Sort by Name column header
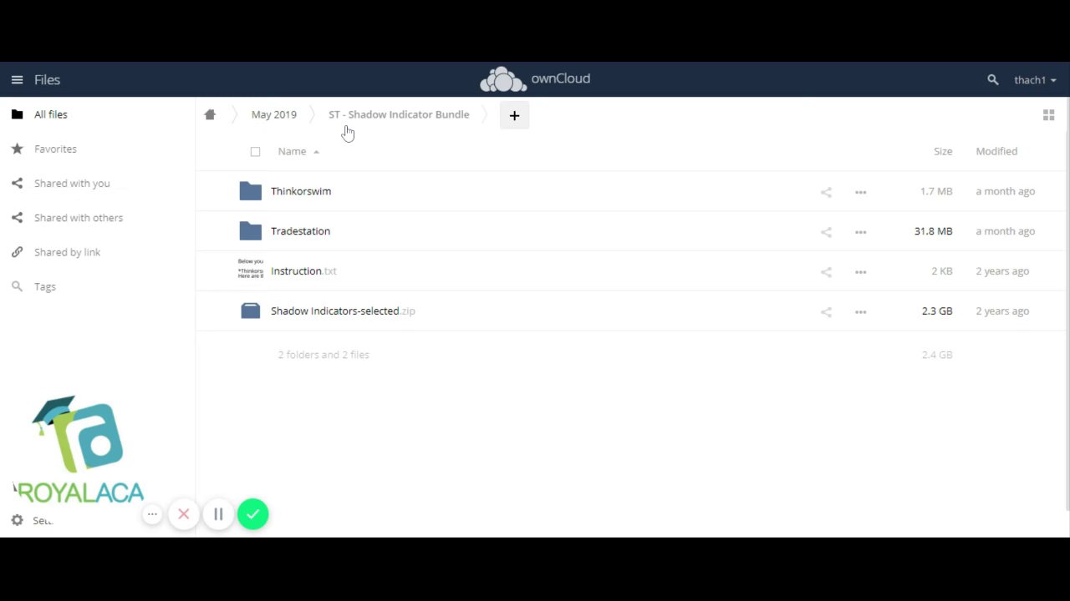The image size is (1070, 601). pos(292,151)
